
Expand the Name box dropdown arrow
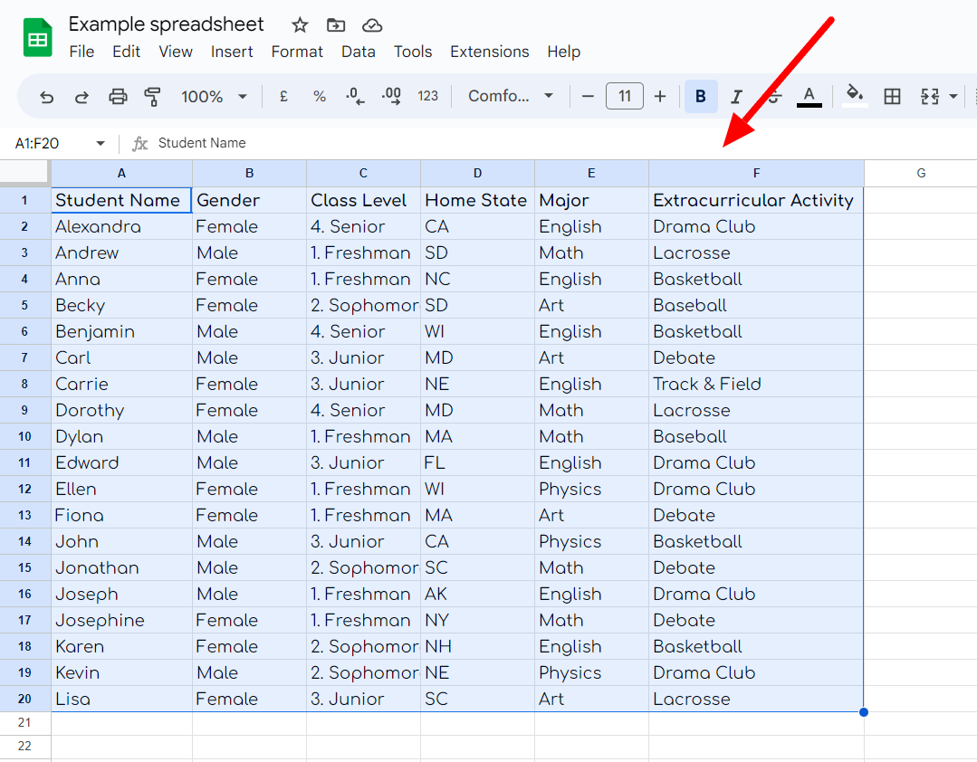tap(101, 144)
